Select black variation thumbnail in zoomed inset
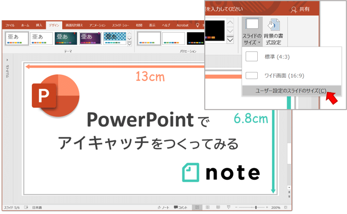 tap(215, 30)
